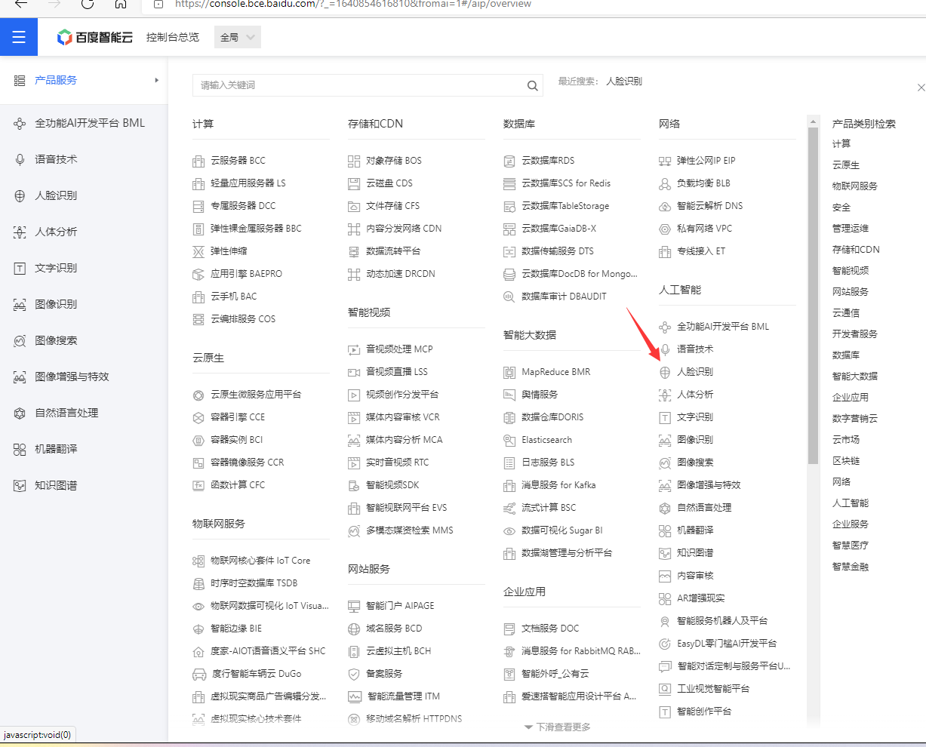Viewport: 926px width, 747px height.
Task: Open 私有网络 VPC link
Action: [704, 229]
